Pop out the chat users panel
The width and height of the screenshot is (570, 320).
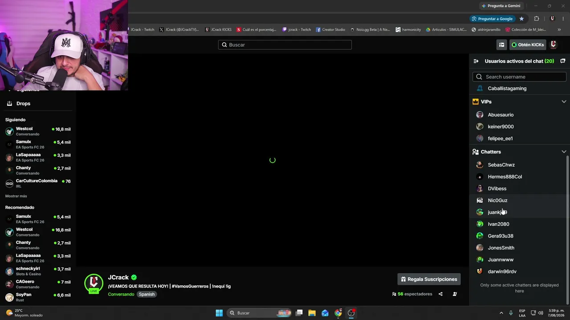click(562, 61)
